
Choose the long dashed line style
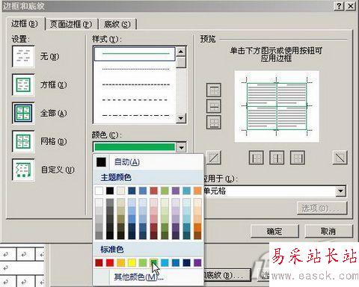135,100
